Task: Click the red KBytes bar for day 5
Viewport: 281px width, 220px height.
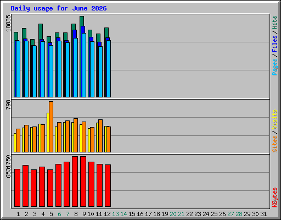Action: pyautogui.click(x=50, y=188)
